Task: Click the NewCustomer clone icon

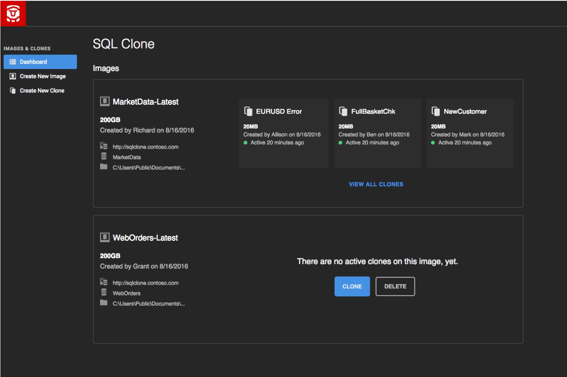Action: pos(435,111)
